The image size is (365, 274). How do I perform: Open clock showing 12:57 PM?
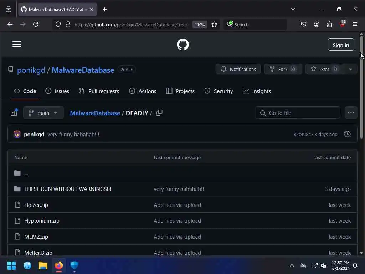coord(340,265)
